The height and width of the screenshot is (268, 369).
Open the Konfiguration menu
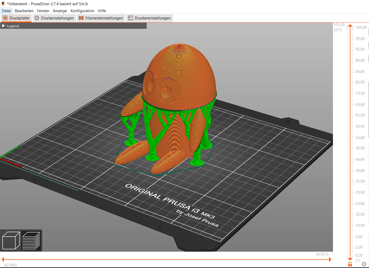82,11
